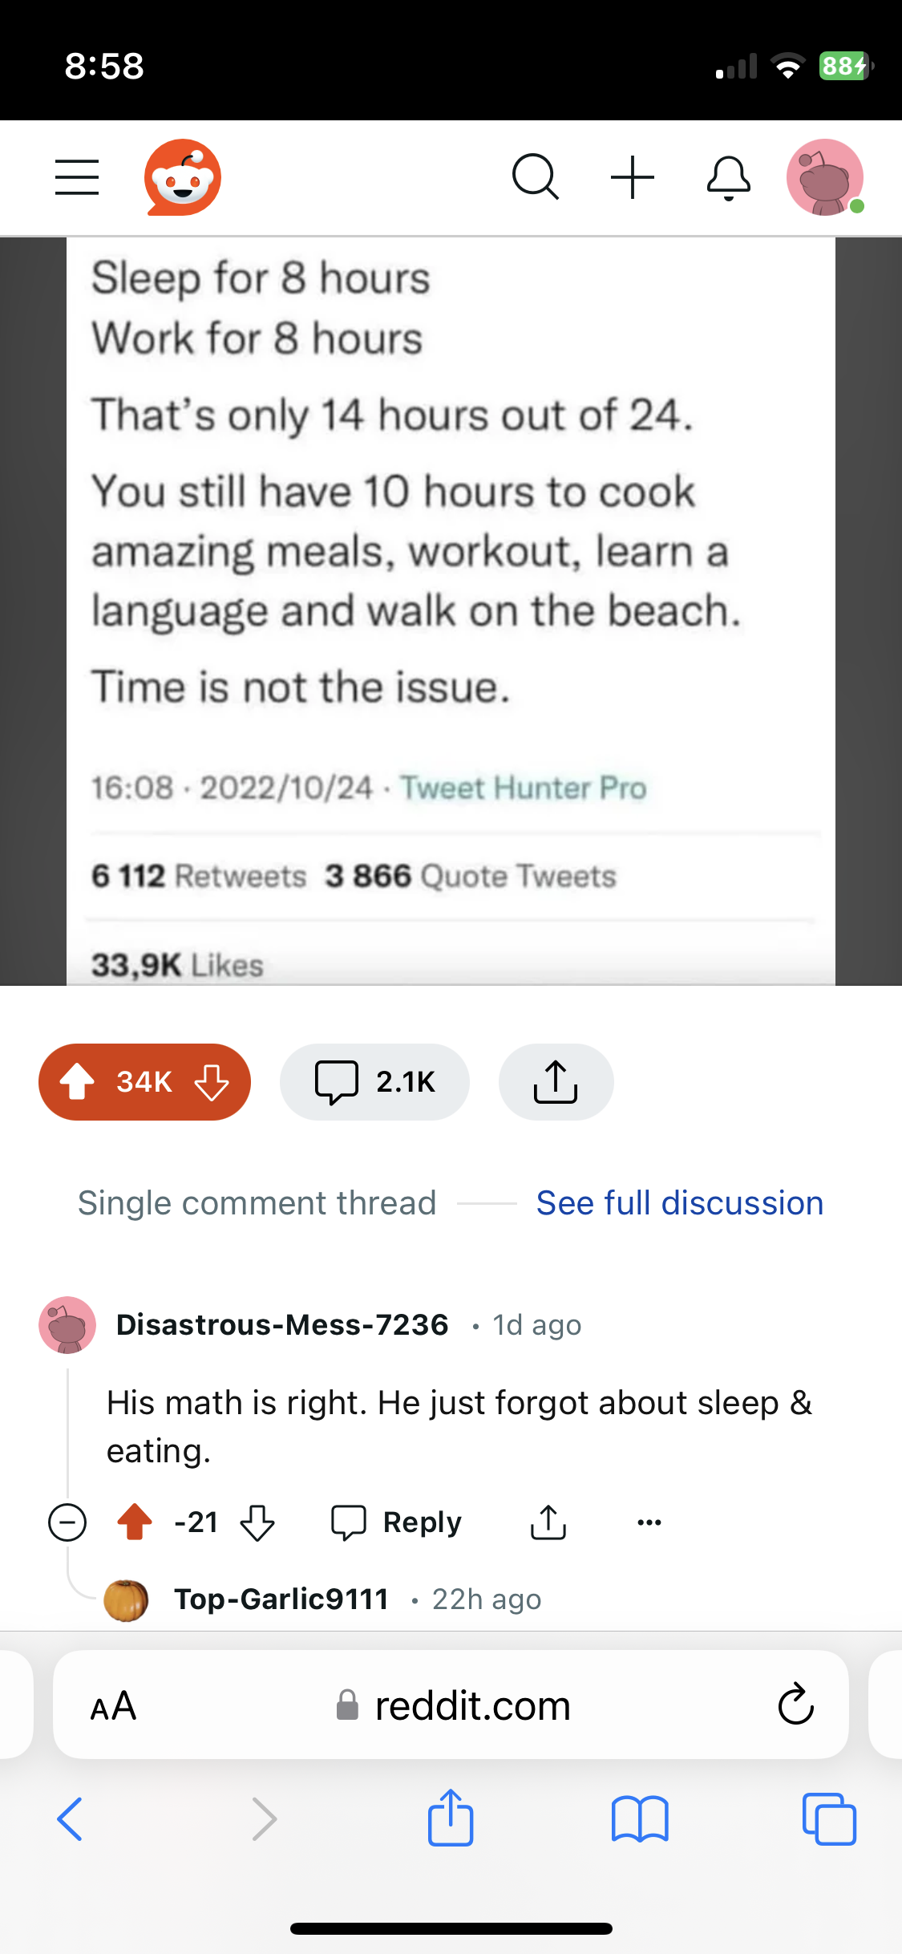Open notifications bell
The image size is (902, 1954).
(728, 176)
